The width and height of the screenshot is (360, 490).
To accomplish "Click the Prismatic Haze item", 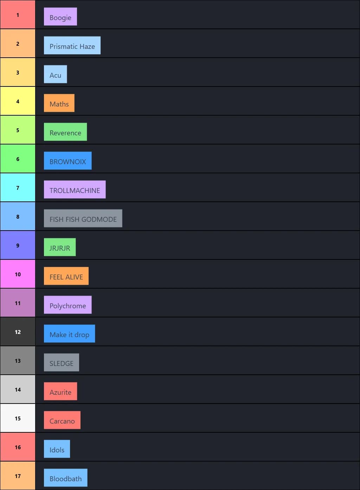I will (72, 45).
